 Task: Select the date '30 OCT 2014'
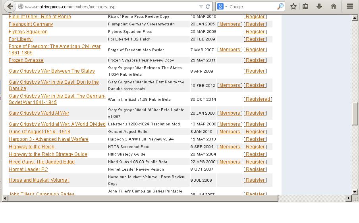203,99
